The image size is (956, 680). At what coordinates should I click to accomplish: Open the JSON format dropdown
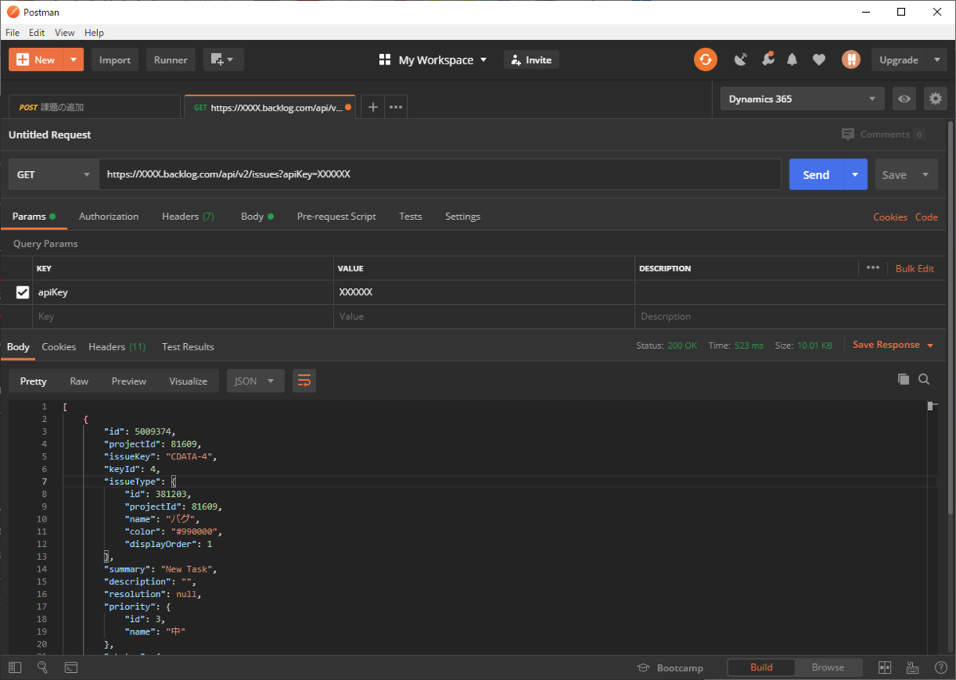pos(256,381)
